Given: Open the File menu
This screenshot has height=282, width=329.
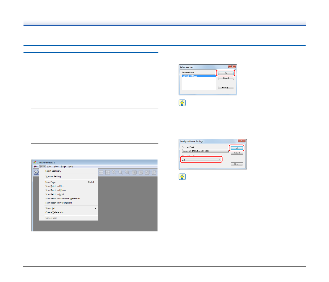Looking at the screenshot, I should (x=36, y=167).
